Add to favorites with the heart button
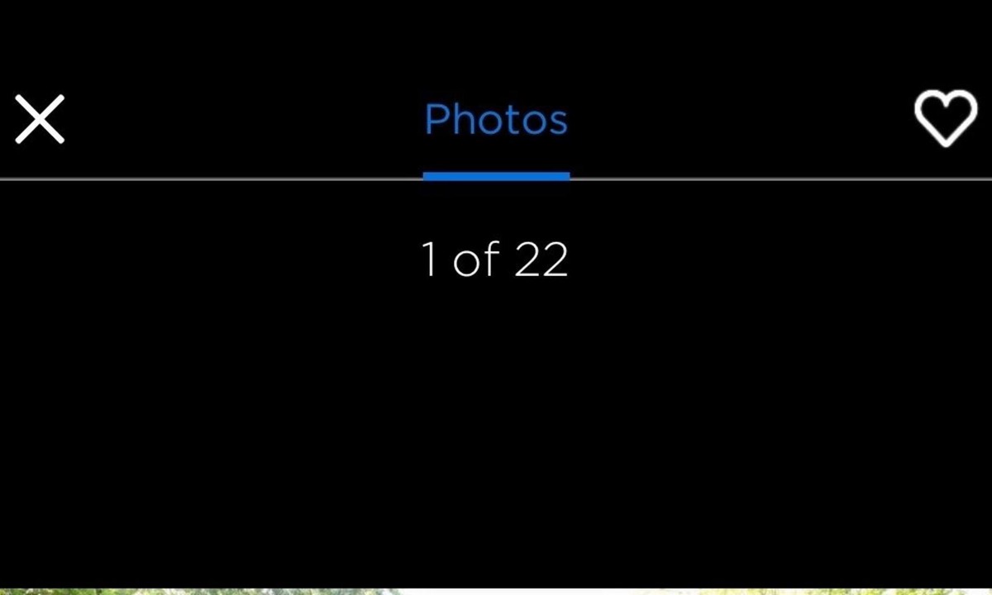Image resolution: width=992 pixels, height=595 pixels. [x=946, y=119]
